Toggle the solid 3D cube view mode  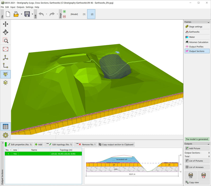pos(6,74)
